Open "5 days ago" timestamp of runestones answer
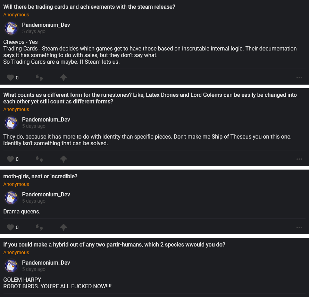Image resolution: width=309 pixels, height=297 pixels. (x=34, y=126)
